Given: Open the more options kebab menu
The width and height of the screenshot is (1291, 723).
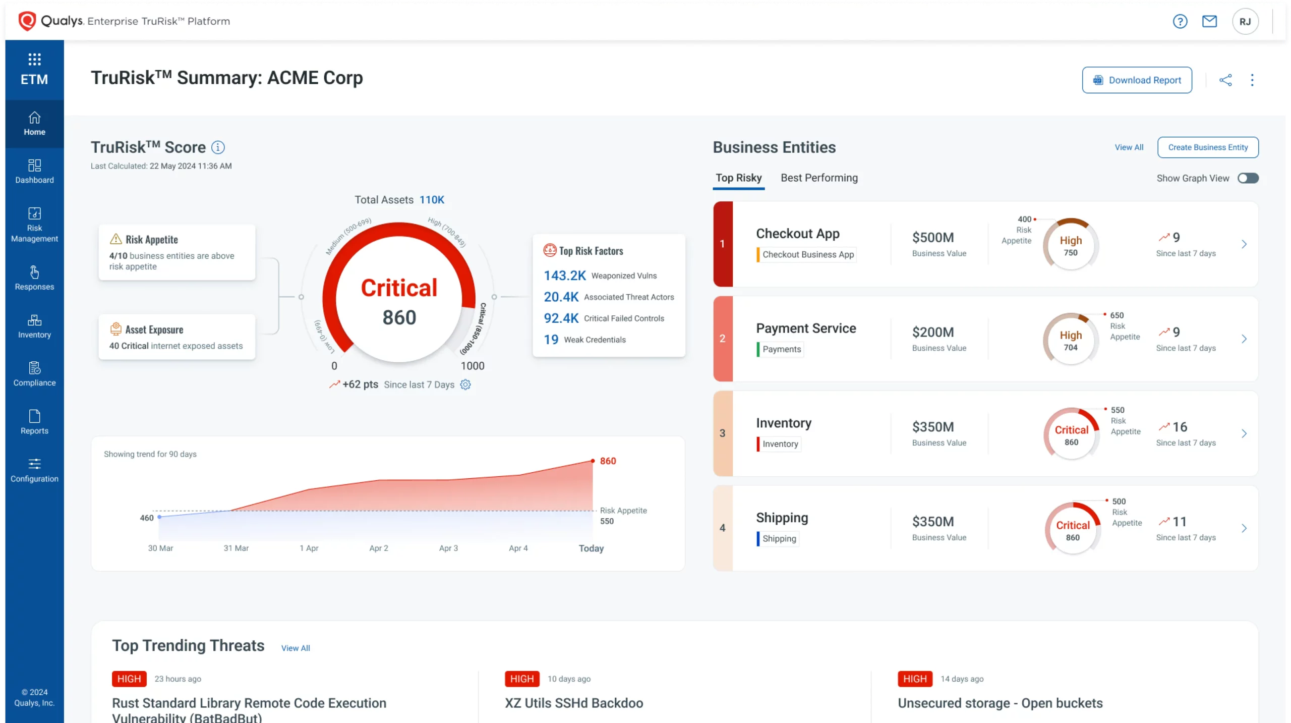Looking at the screenshot, I should pos(1253,80).
